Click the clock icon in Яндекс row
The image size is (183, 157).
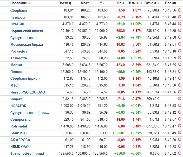coord(180,98)
